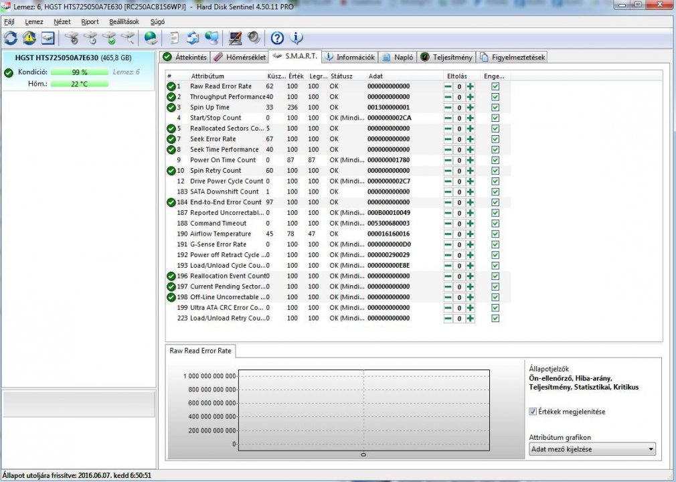Select the Reallocated Sectors Count row
The image size is (676, 482).
(338, 129)
